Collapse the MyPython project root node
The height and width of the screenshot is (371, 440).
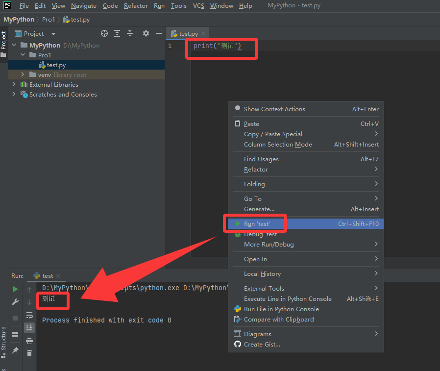[14, 45]
